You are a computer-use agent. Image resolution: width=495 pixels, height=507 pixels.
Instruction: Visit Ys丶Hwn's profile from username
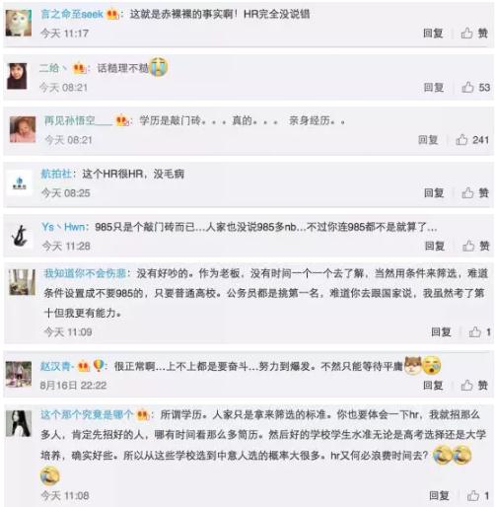coord(63,227)
